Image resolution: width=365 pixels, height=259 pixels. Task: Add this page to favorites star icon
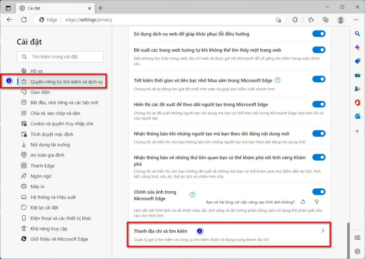pos(278,20)
